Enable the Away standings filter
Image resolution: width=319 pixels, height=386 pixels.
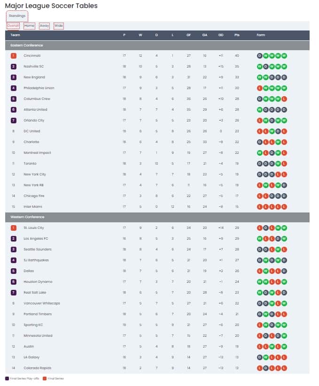click(44, 26)
